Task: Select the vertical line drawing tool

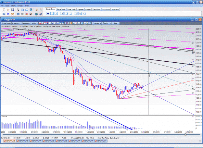Action: [52, 13]
